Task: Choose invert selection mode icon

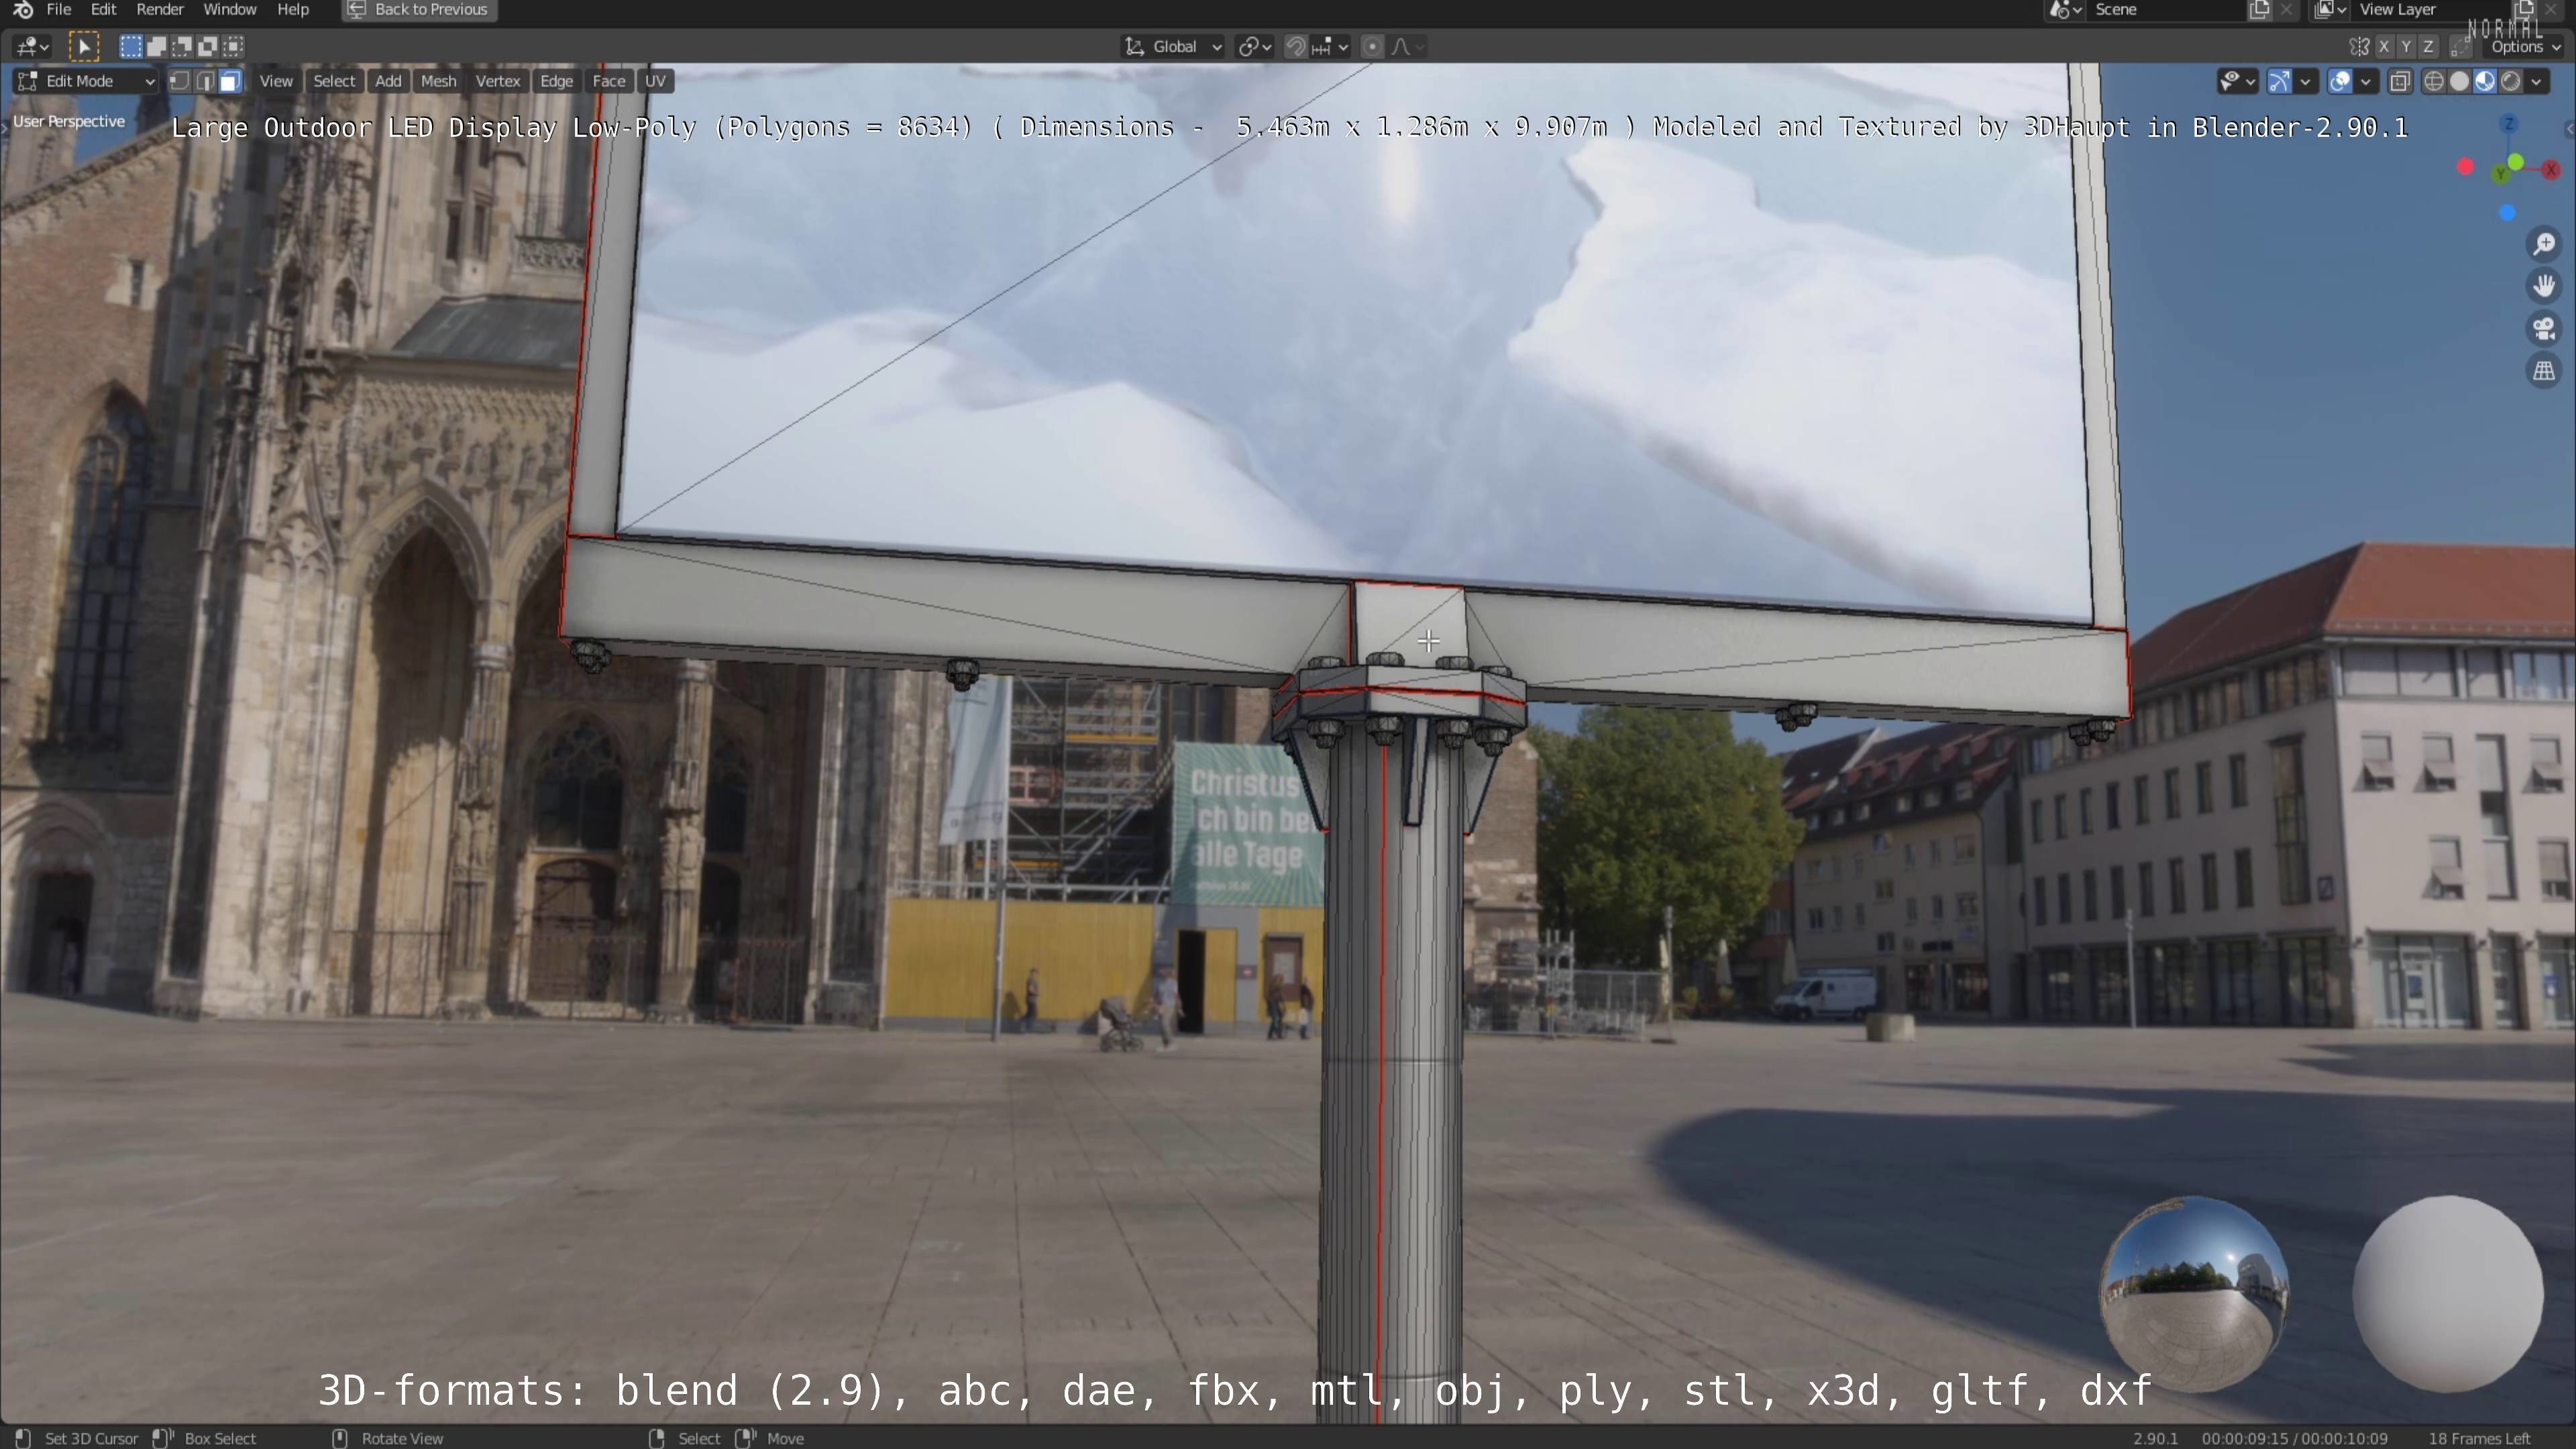Action: click(x=208, y=46)
